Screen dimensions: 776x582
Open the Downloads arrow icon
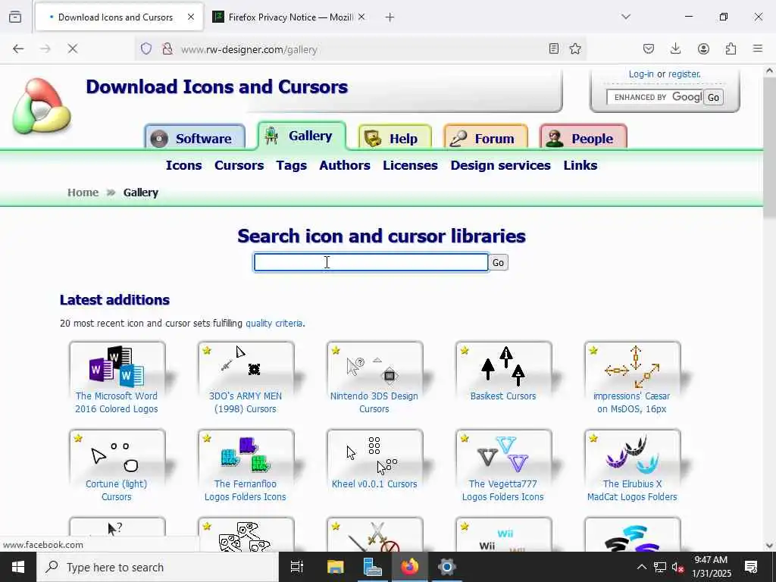(x=675, y=48)
